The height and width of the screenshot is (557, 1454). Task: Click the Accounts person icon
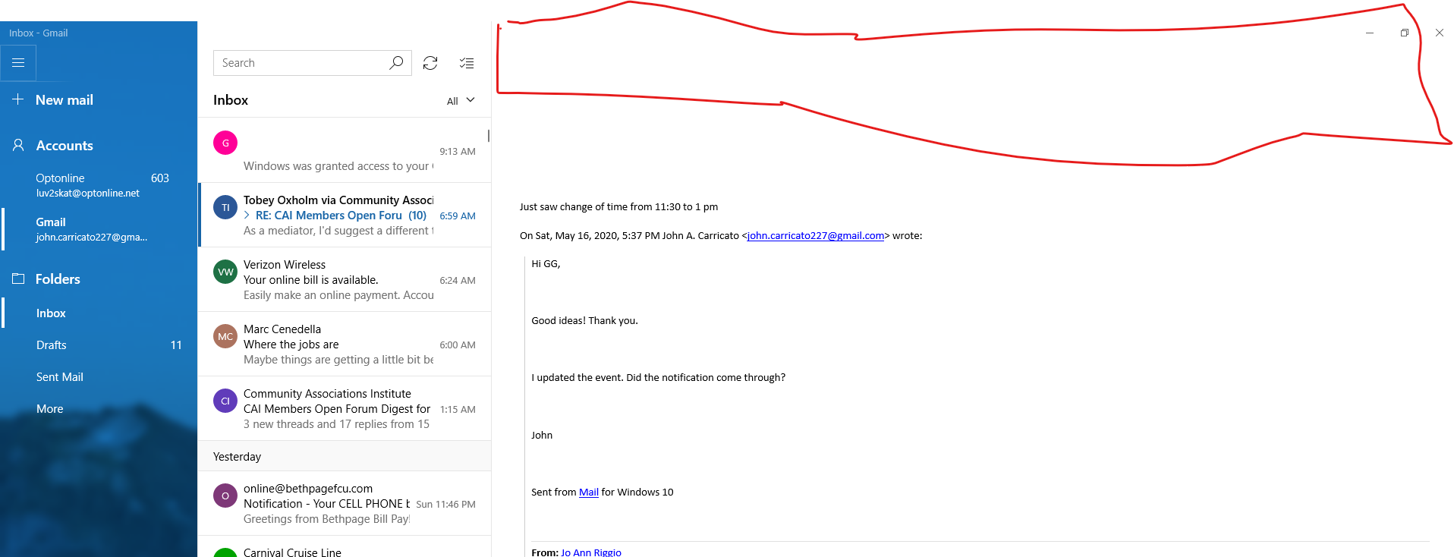click(x=18, y=145)
